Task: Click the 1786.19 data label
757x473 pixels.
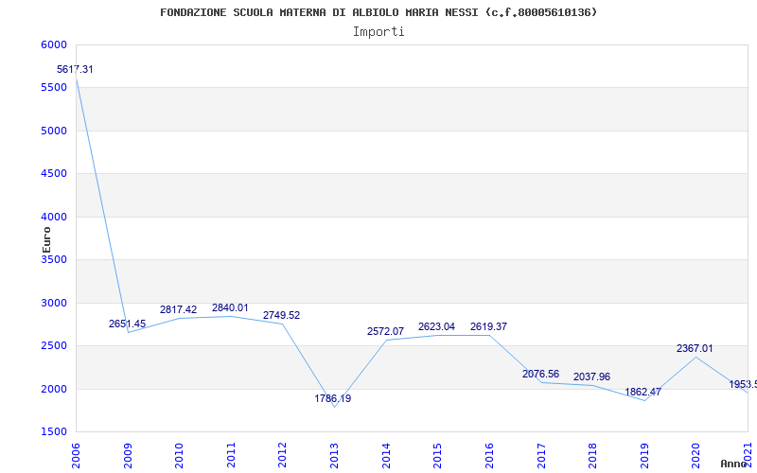Action: coord(333,398)
